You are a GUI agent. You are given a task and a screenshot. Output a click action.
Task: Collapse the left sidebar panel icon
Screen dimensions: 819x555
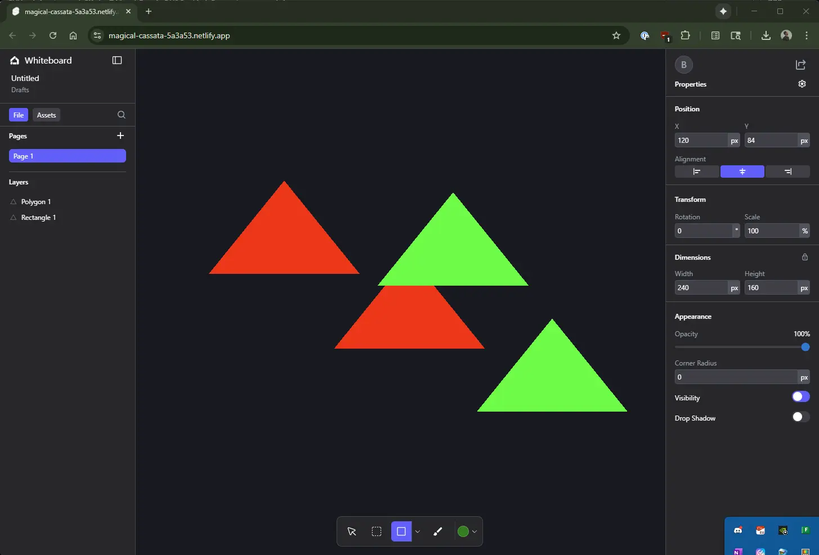coord(117,60)
